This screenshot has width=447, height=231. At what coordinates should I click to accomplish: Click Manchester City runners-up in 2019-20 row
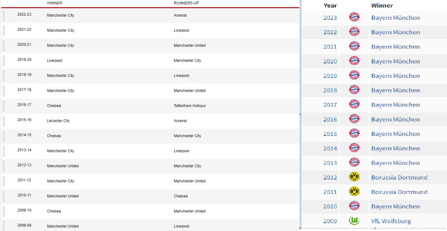pos(187,61)
